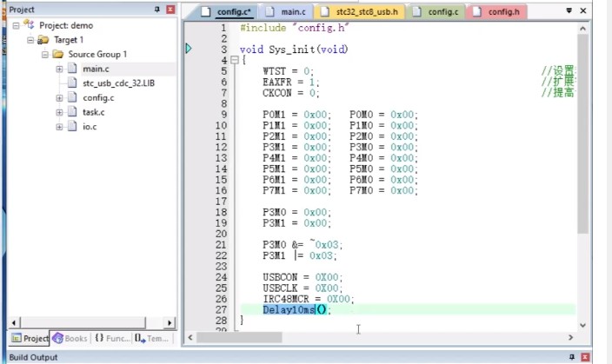
Task: Click the editor horizontal scroll right arrow
Action: [x=570, y=337]
